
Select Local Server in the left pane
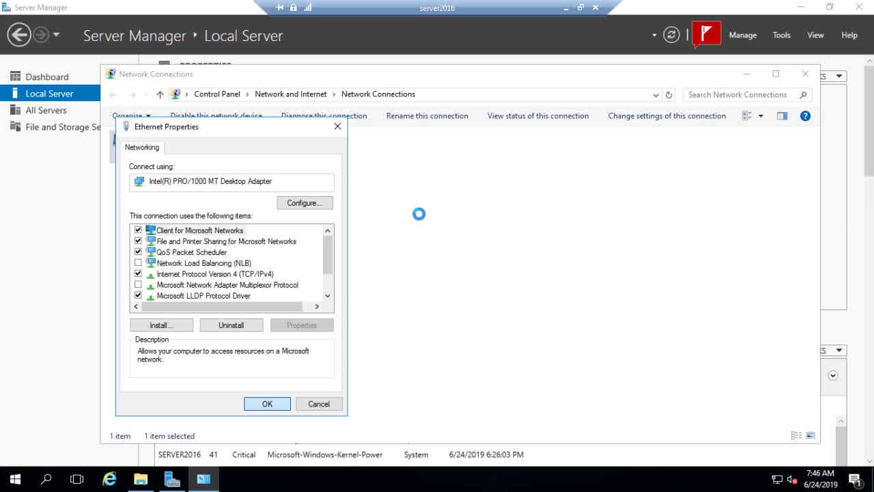click(50, 94)
